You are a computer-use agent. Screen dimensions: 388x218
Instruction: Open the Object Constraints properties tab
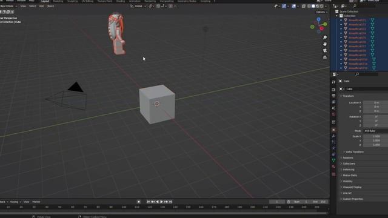(x=333, y=154)
